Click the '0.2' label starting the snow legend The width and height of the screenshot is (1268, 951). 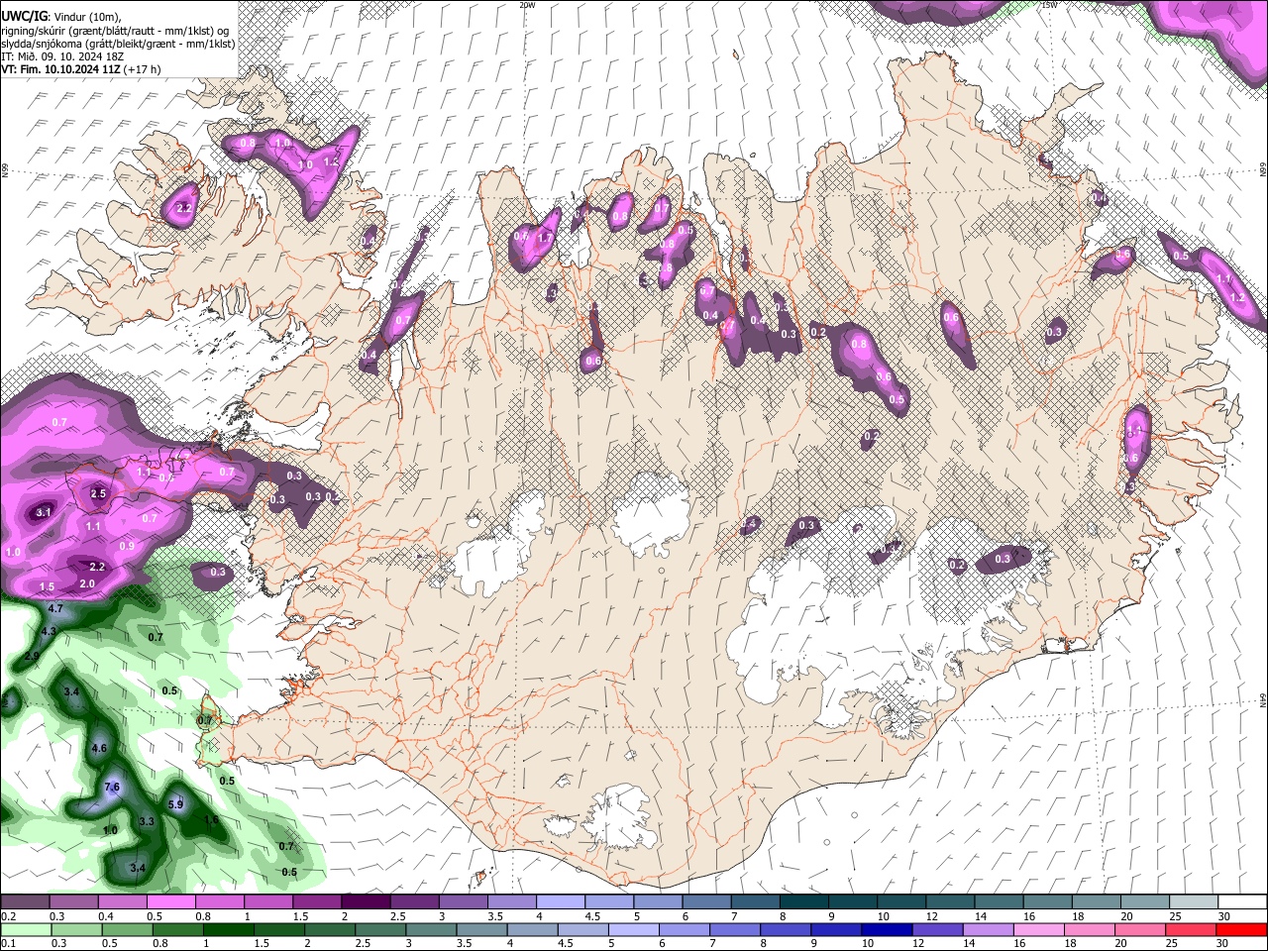[x=9, y=917]
